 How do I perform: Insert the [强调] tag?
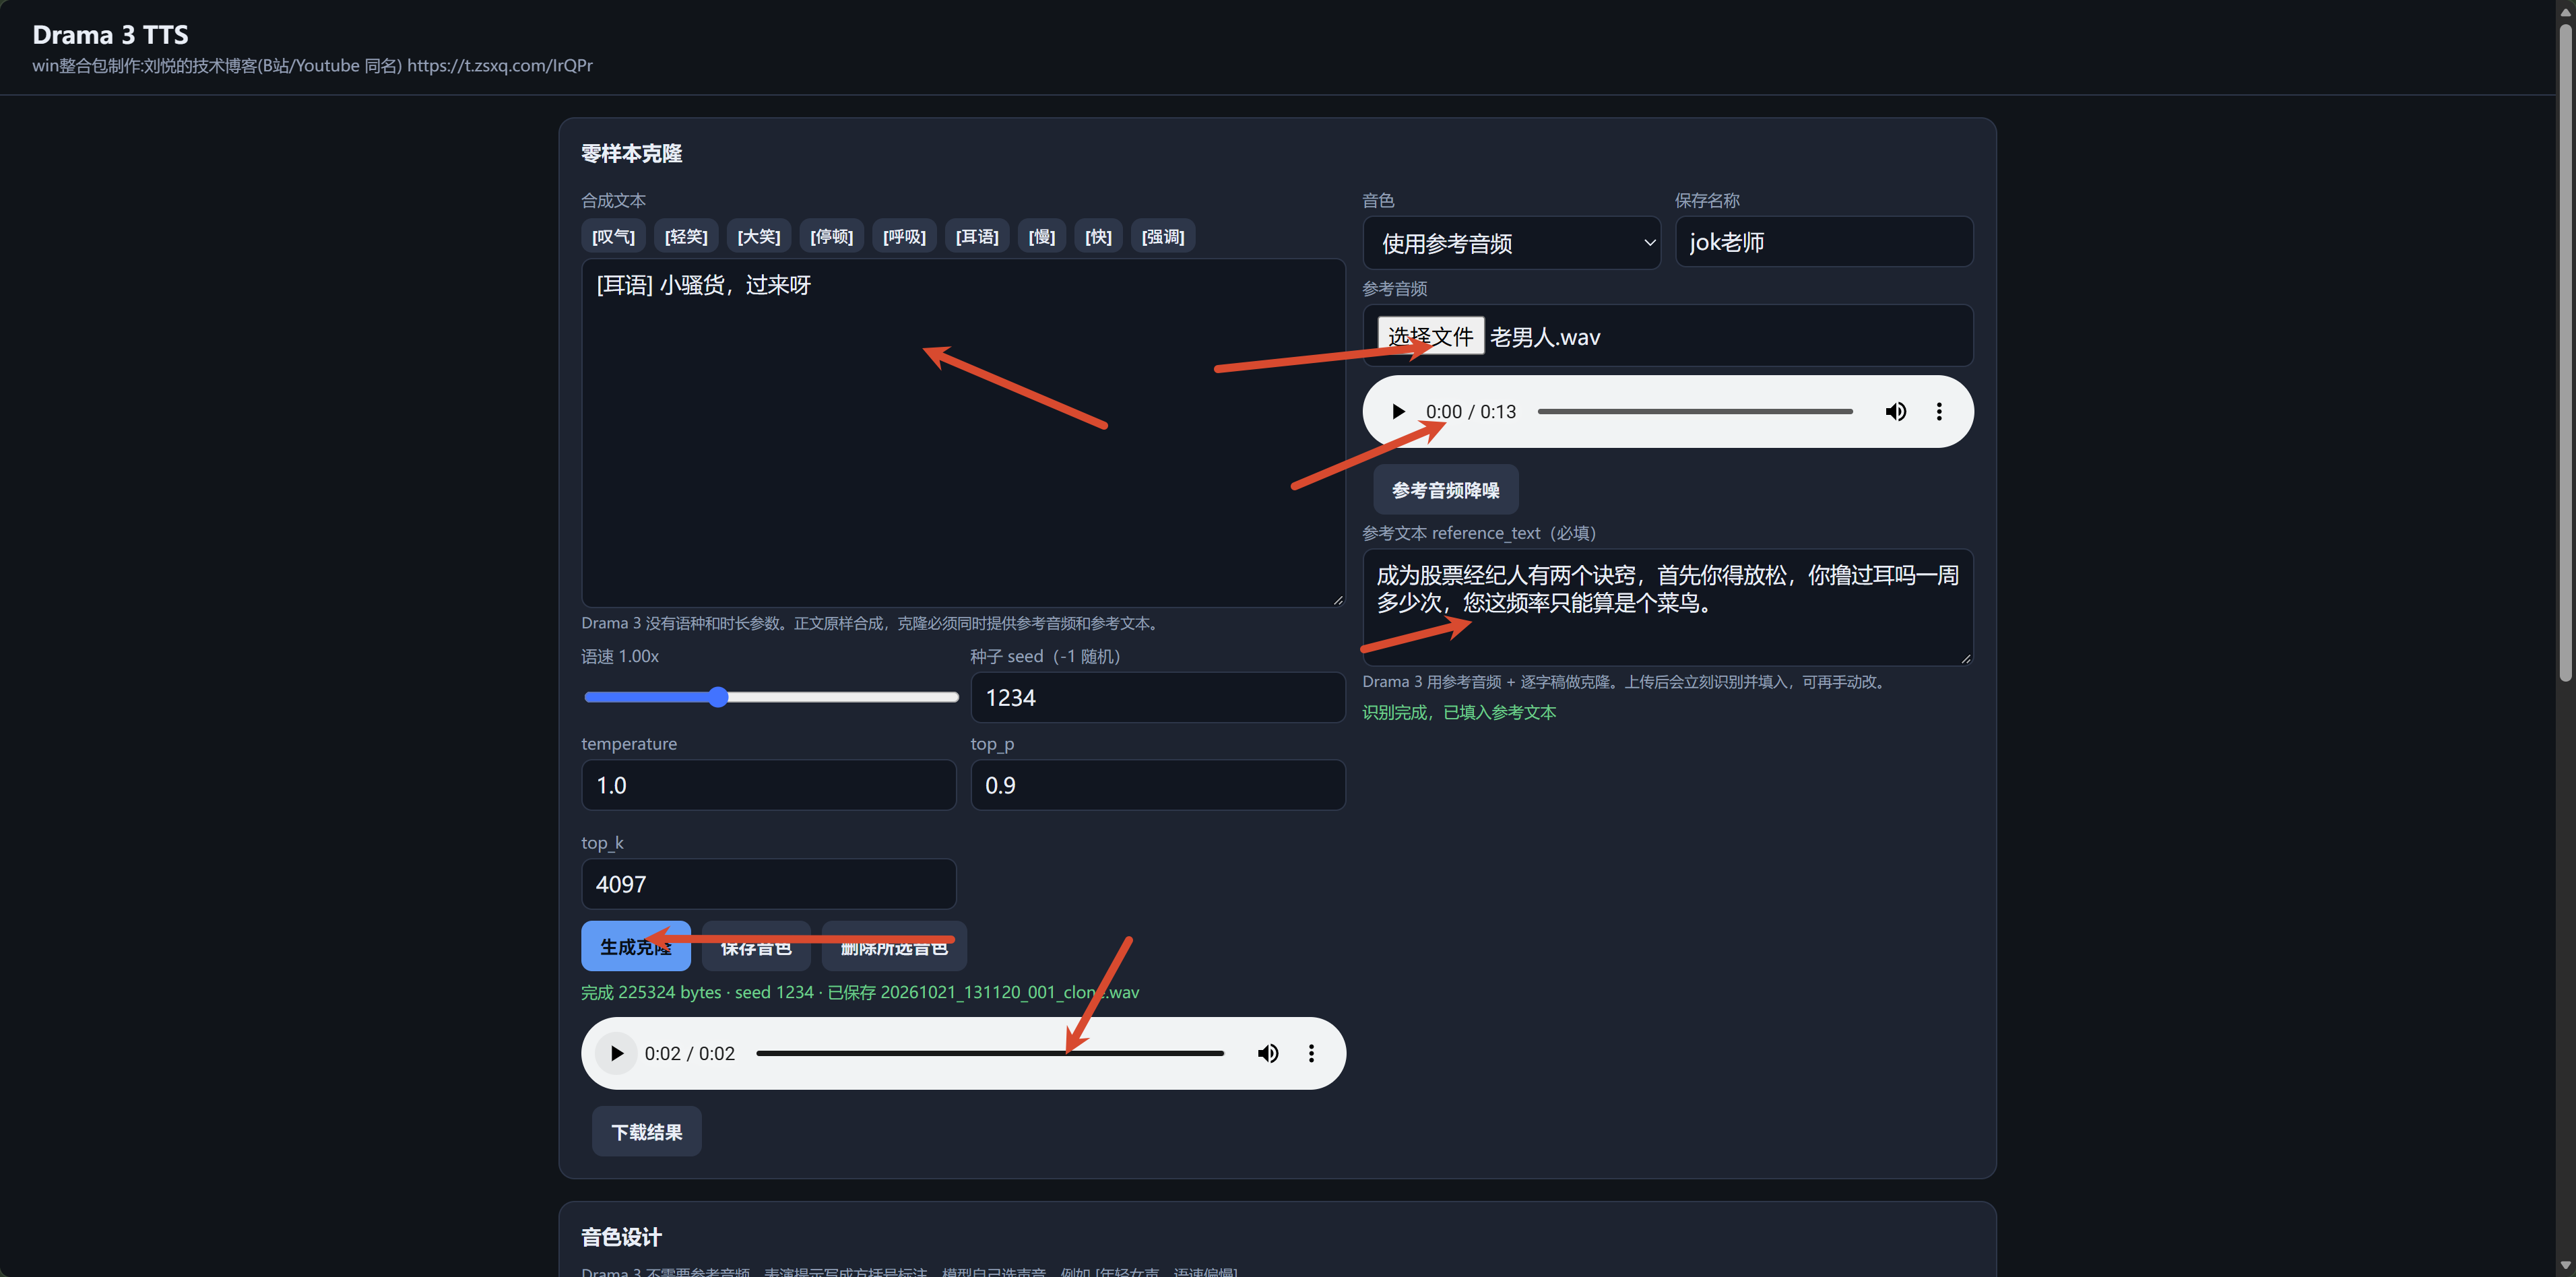pyautogui.click(x=1163, y=236)
